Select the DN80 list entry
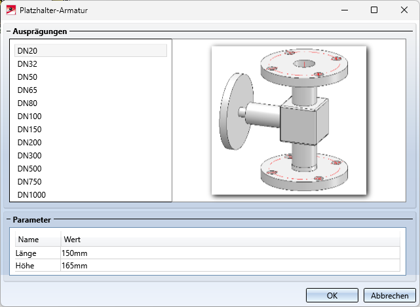Image resolution: width=420 pixels, height=307 pixels. 90,103
